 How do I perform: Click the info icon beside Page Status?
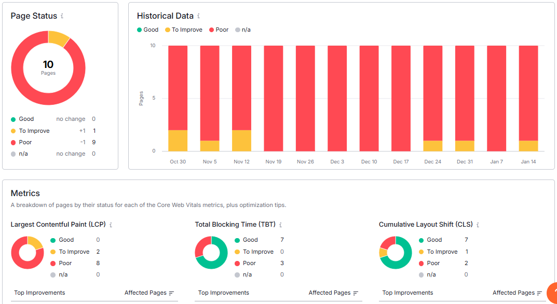[62, 16]
